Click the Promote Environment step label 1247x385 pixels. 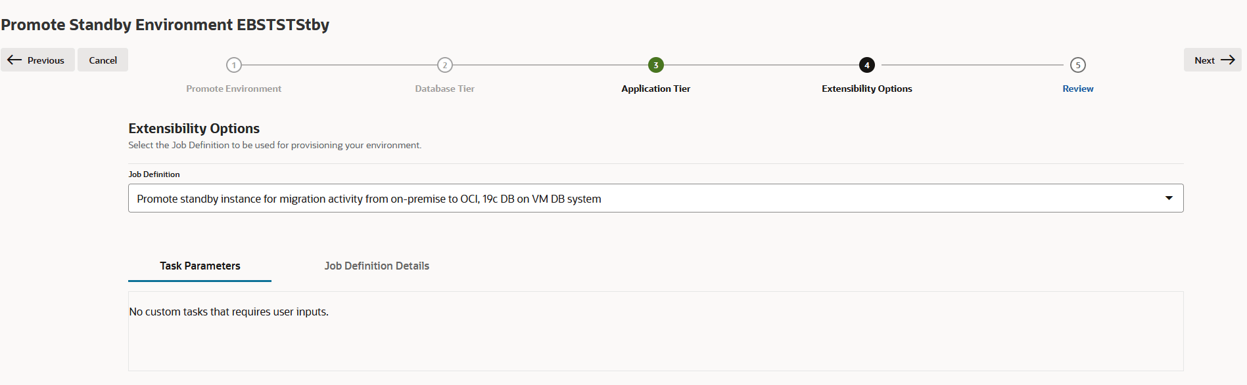point(234,89)
